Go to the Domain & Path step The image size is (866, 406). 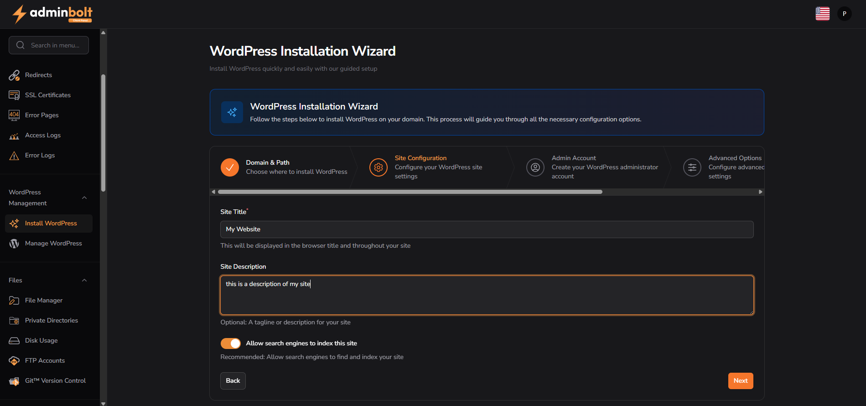click(x=284, y=167)
